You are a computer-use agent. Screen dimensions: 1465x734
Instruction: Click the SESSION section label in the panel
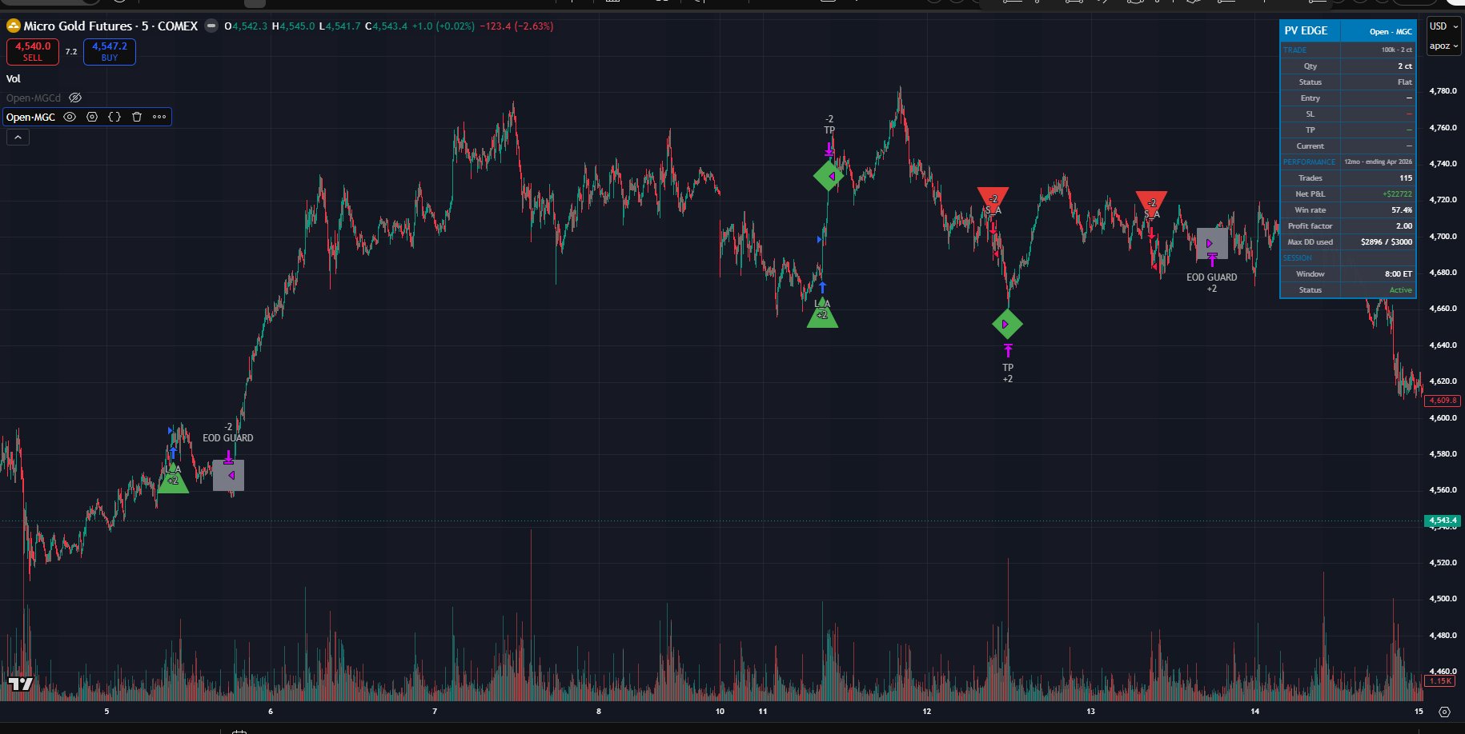[x=1298, y=258]
